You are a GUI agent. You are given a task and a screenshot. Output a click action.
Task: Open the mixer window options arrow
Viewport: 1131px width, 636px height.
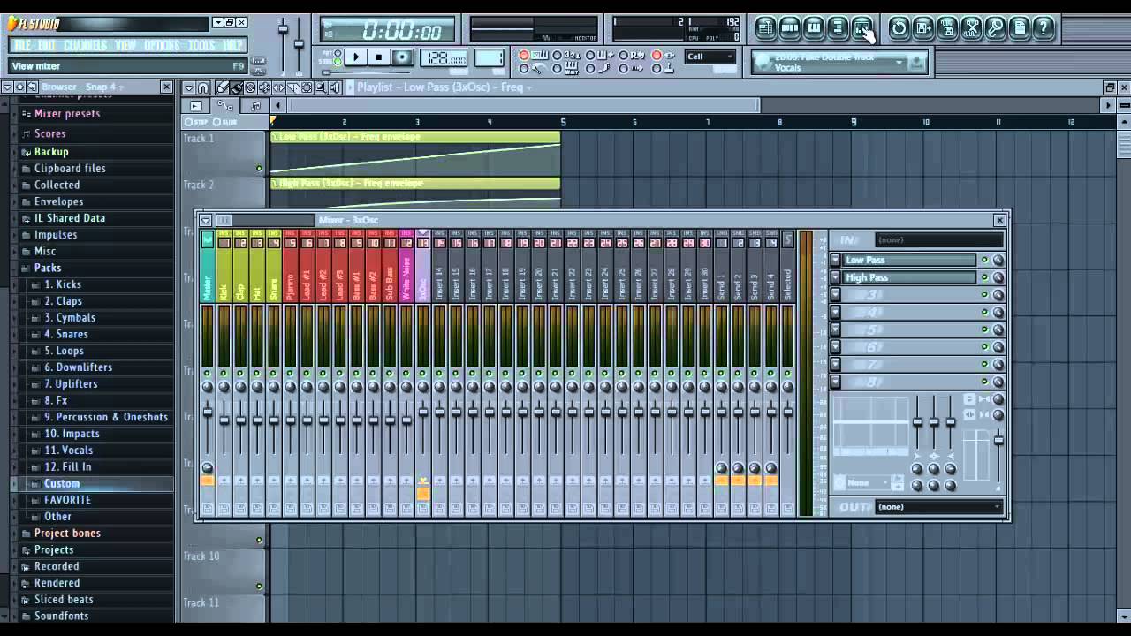(x=206, y=221)
